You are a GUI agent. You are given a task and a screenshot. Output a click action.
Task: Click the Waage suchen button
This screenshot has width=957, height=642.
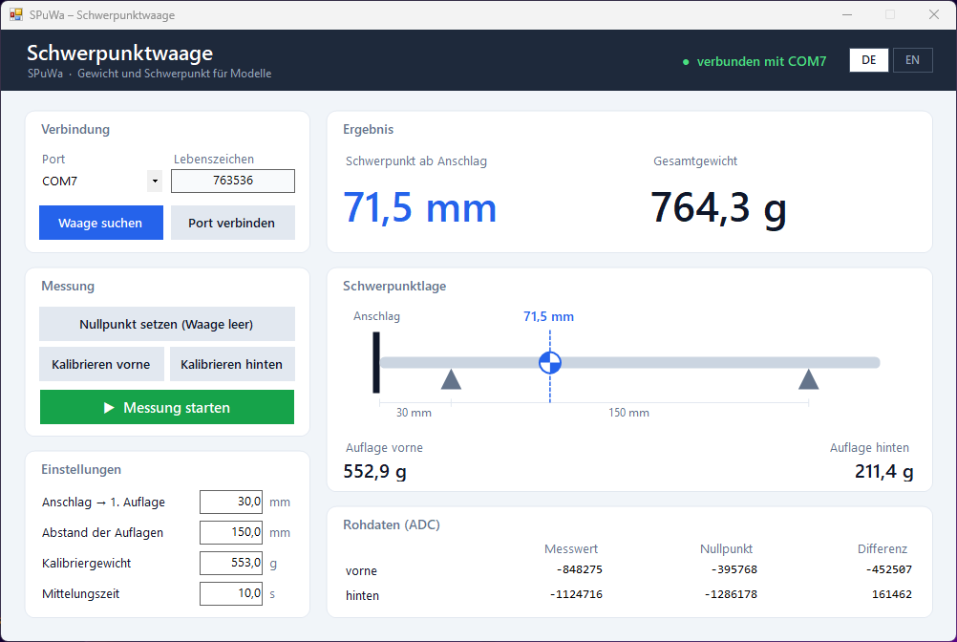(101, 223)
